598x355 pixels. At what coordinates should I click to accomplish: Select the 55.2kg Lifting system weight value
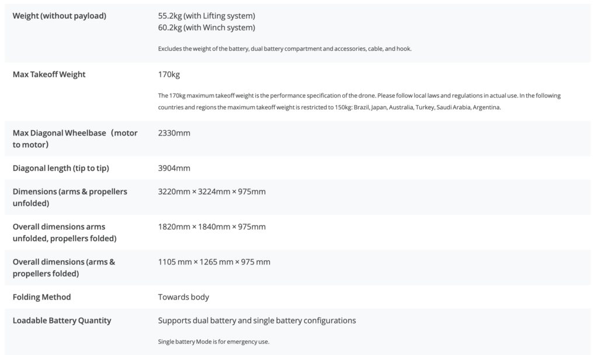click(206, 16)
